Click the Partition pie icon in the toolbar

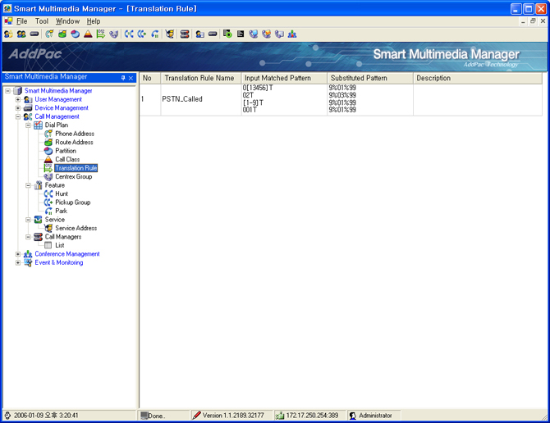coord(75,34)
